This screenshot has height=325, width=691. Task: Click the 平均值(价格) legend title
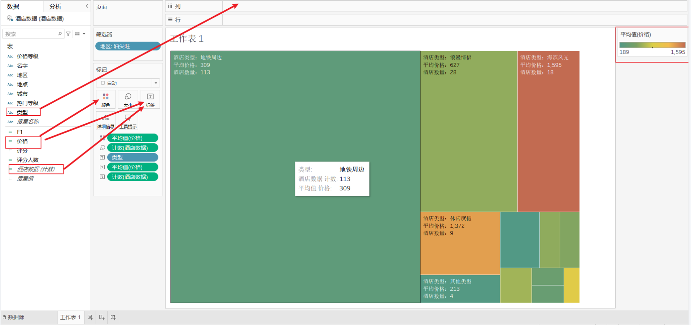click(635, 34)
